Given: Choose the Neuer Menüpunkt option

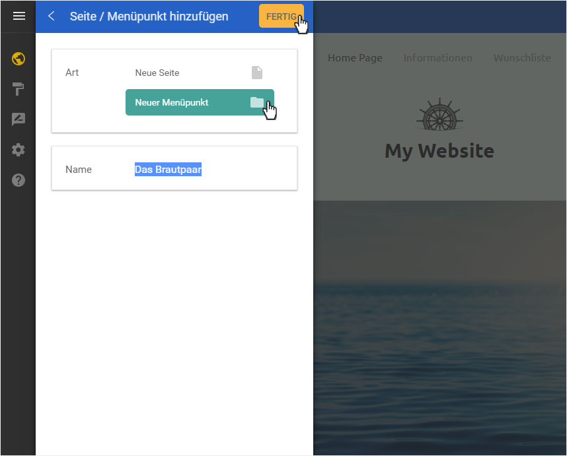Looking at the screenshot, I should tap(200, 102).
